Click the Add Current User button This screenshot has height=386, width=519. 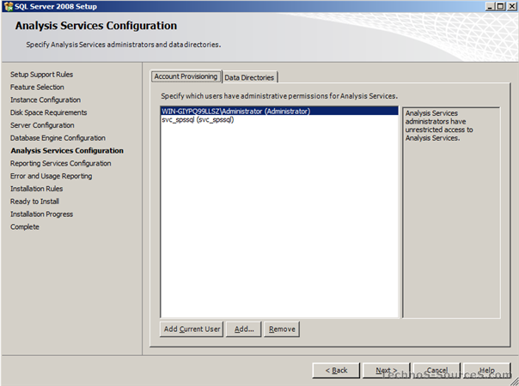point(192,329)
